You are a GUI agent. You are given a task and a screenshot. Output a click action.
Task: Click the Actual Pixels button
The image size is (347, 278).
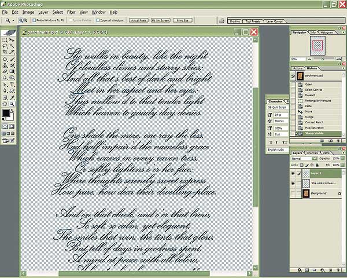click(x=139, y=20)
